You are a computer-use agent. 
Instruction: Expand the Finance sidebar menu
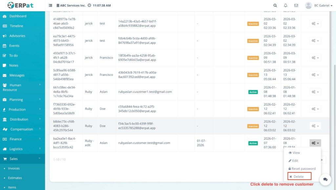[15, 139]
